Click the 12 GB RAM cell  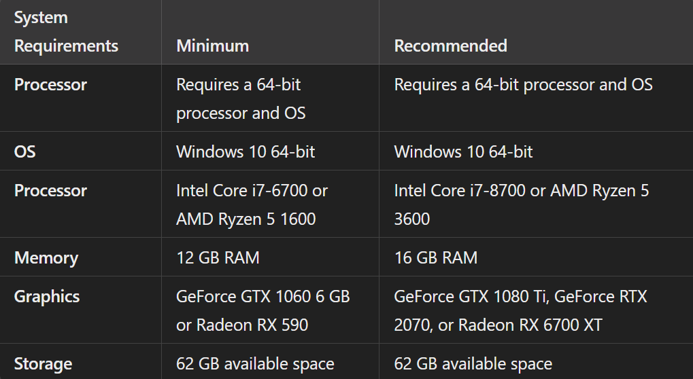(218, 258)
